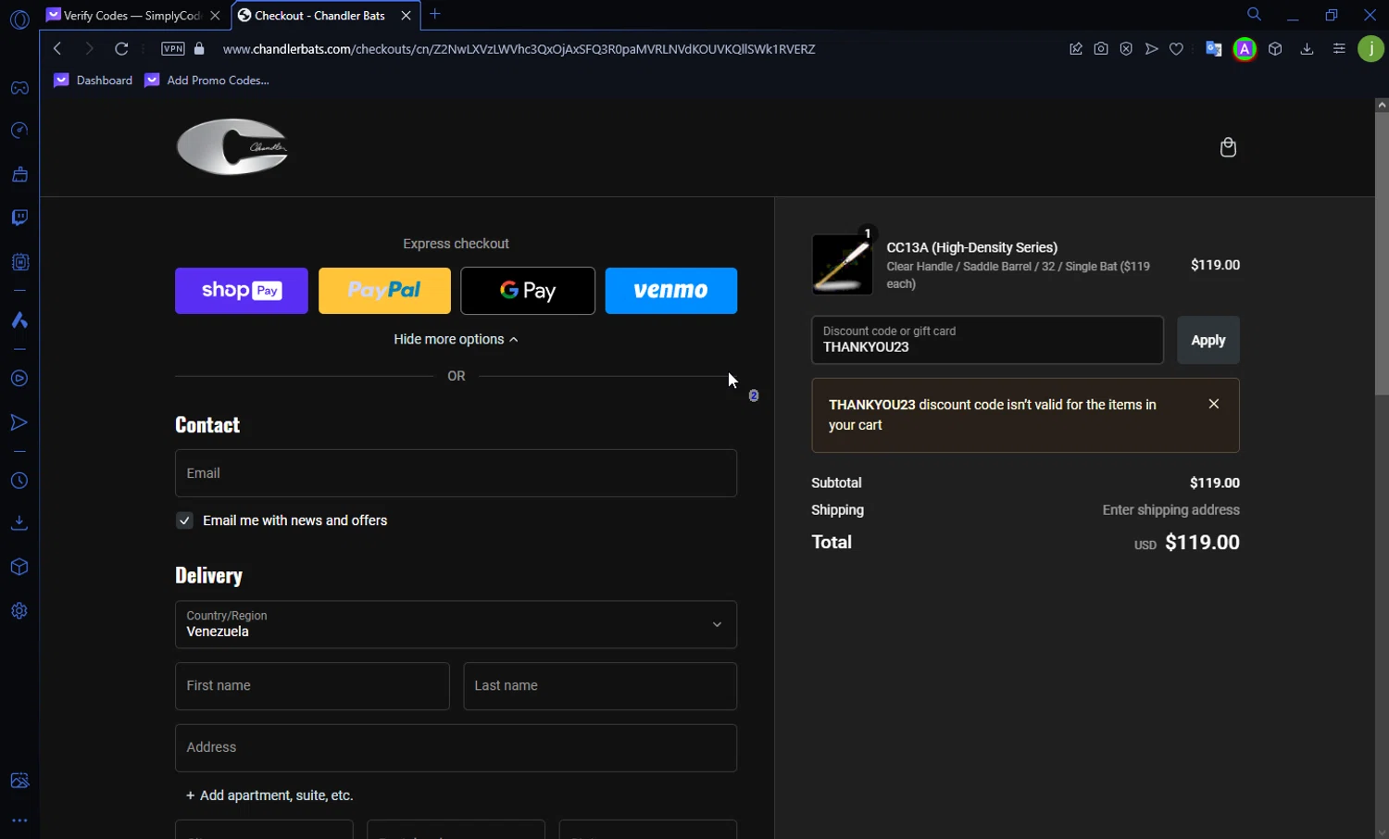Open the GX Corner gamepad icon in sidebar
The height and width of the screenshot is (839, 1389).
[19, 88]
